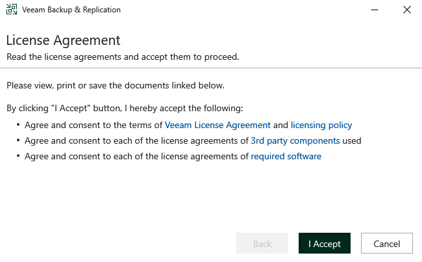View the 3rd party components licenses
This screenshot has height=262, width=422.
coord(295,140)
